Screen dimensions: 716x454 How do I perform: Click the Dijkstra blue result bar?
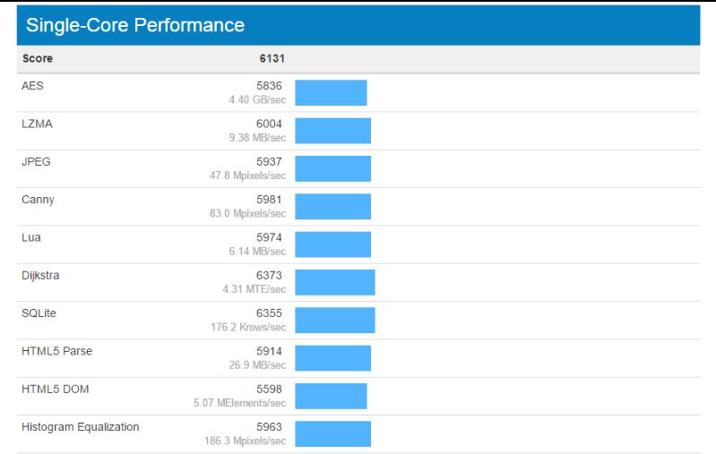(335, 282)
